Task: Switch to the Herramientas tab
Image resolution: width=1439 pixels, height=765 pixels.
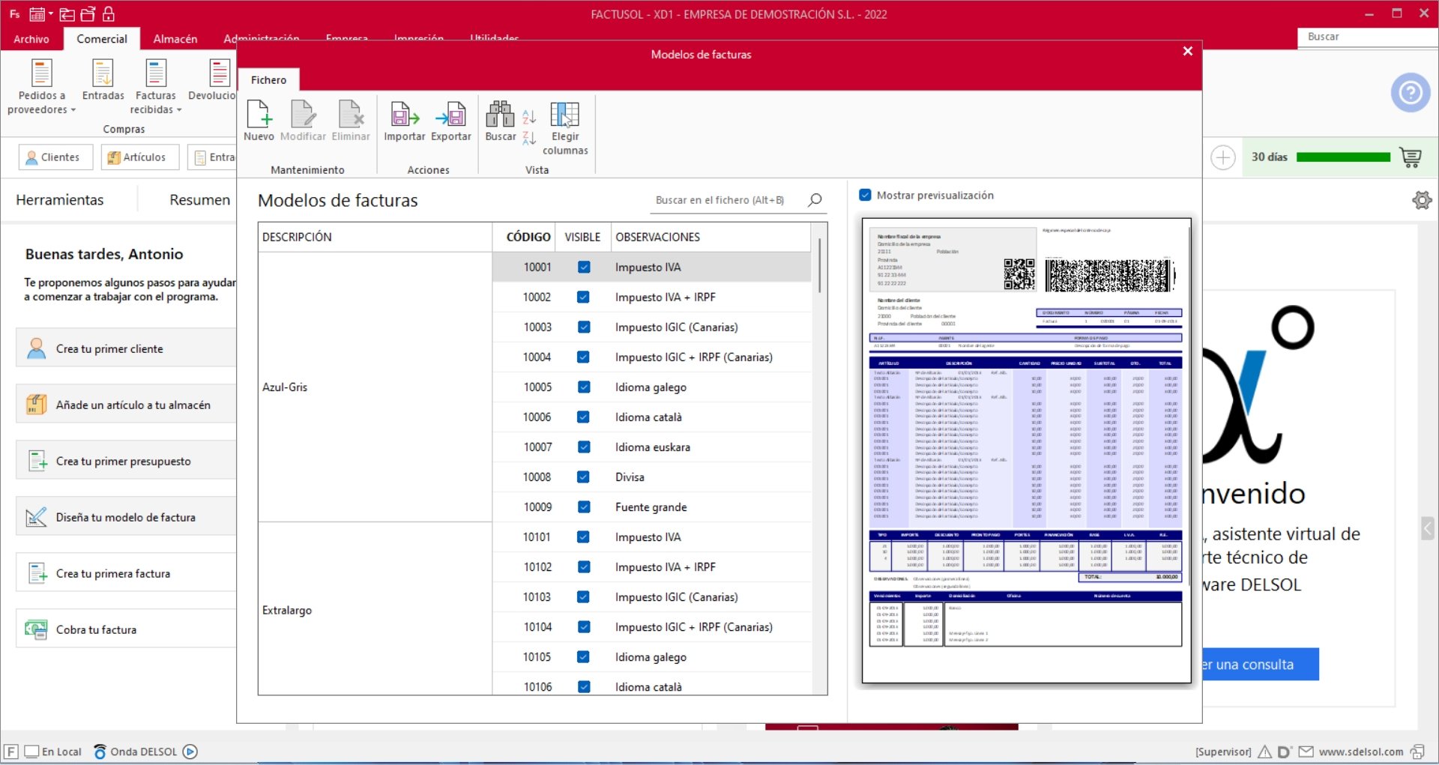Action: coord(60,200)
